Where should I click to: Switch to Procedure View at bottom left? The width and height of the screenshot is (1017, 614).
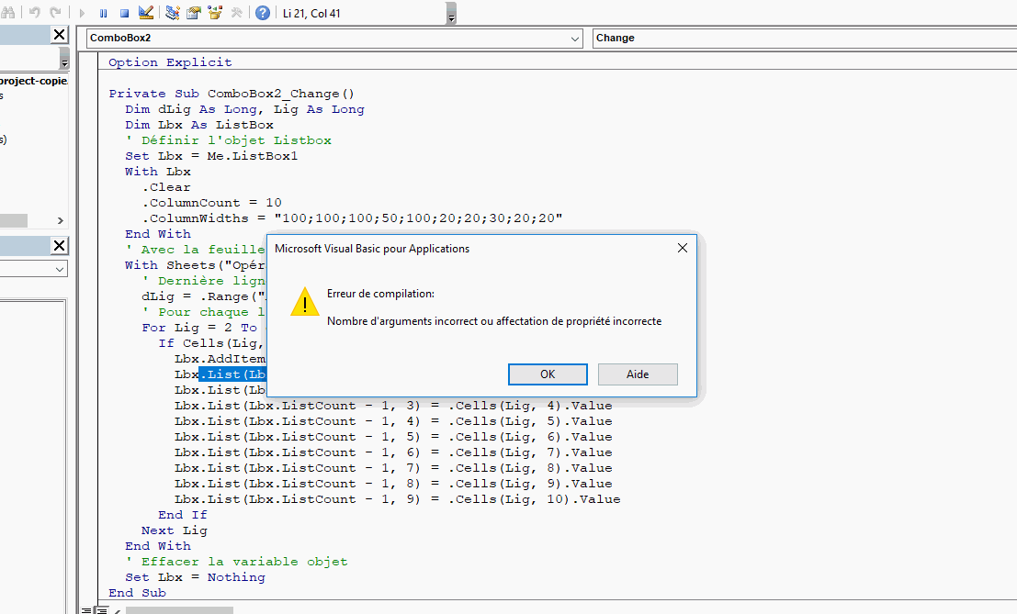tap(85, 609)
